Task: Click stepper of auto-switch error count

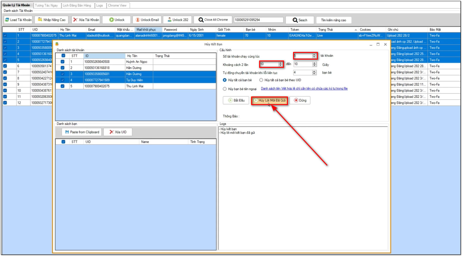Action: click(314, 73)
